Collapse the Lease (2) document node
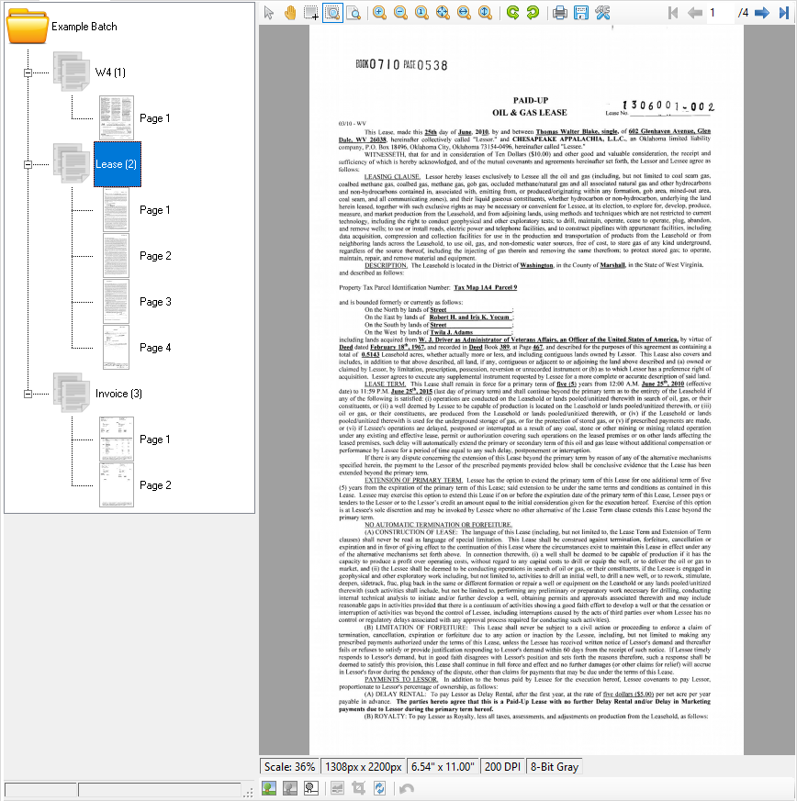The height and width of the screenshot is (801, 797). pyautogui.click(x=28, y=164)
